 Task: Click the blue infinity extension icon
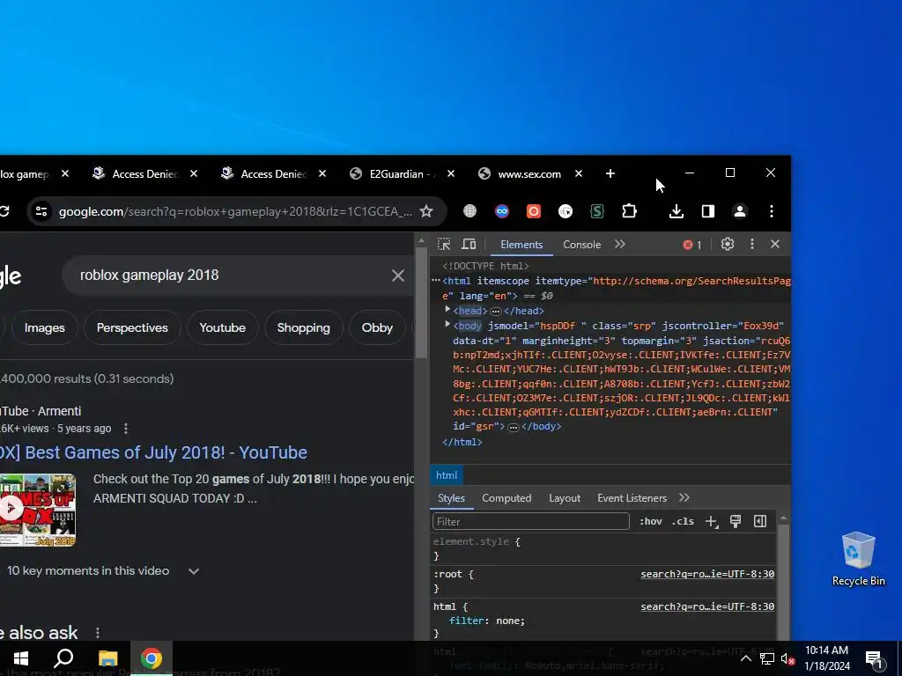click(502, 211)
